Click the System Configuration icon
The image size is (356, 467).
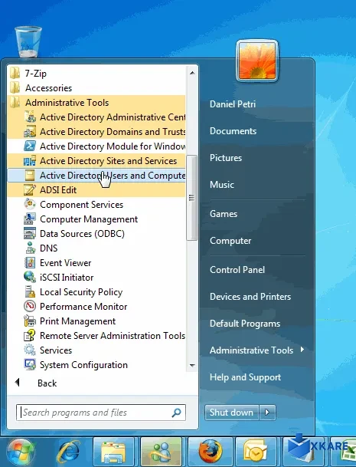click(30, 365)
